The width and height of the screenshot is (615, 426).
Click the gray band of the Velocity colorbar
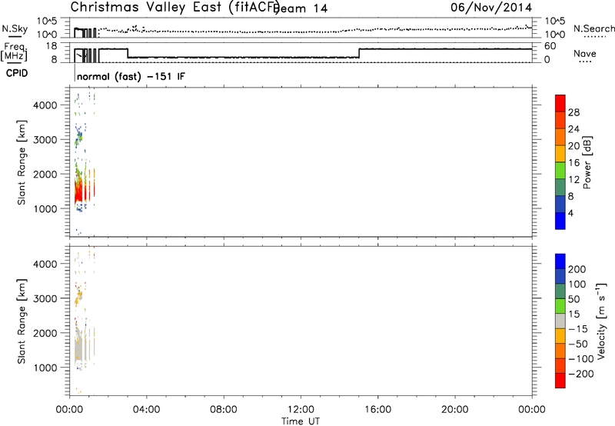pyautogui.click(x=560, y=321)
